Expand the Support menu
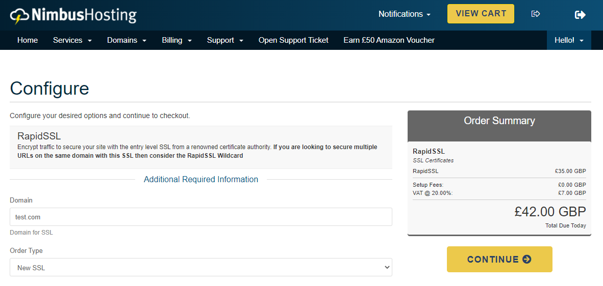Screen dimensions: 603x286 225,40
